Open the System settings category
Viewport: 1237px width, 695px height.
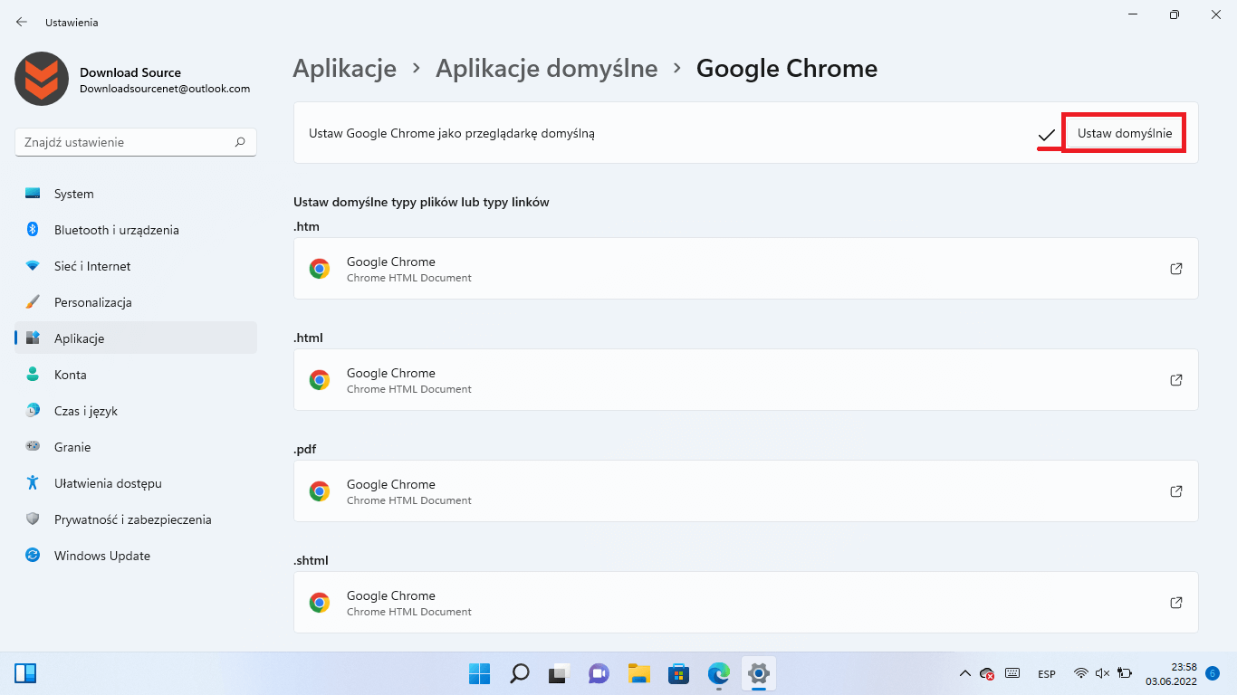point(136,194)
